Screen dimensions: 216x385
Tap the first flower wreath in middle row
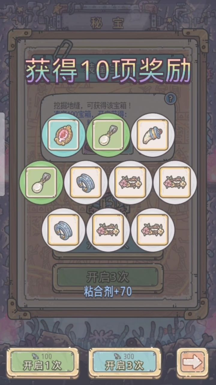(x=130, y=183)
